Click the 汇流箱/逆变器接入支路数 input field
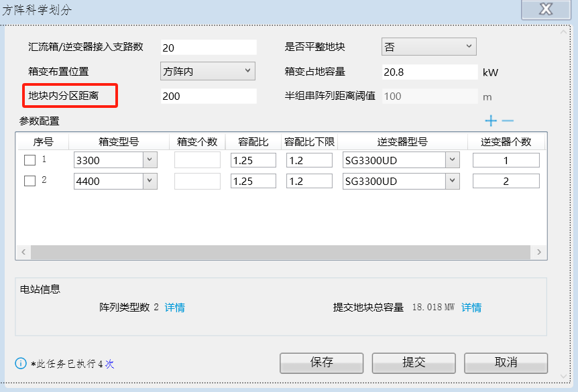 pyautogui.click(x=208, y=48)
